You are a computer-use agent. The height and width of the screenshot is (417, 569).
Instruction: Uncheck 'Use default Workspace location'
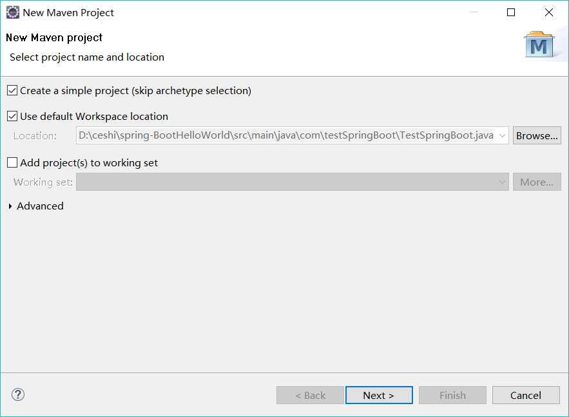[x=12, y=117]
